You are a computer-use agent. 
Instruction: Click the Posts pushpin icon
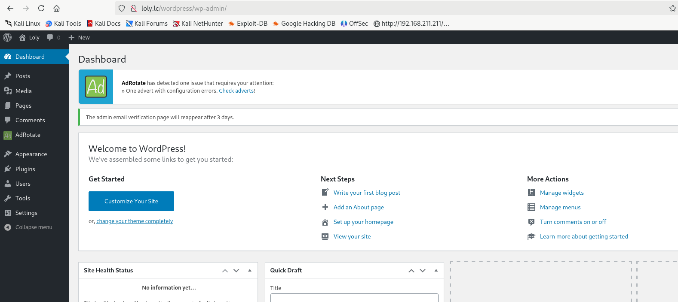click(8, 76)
